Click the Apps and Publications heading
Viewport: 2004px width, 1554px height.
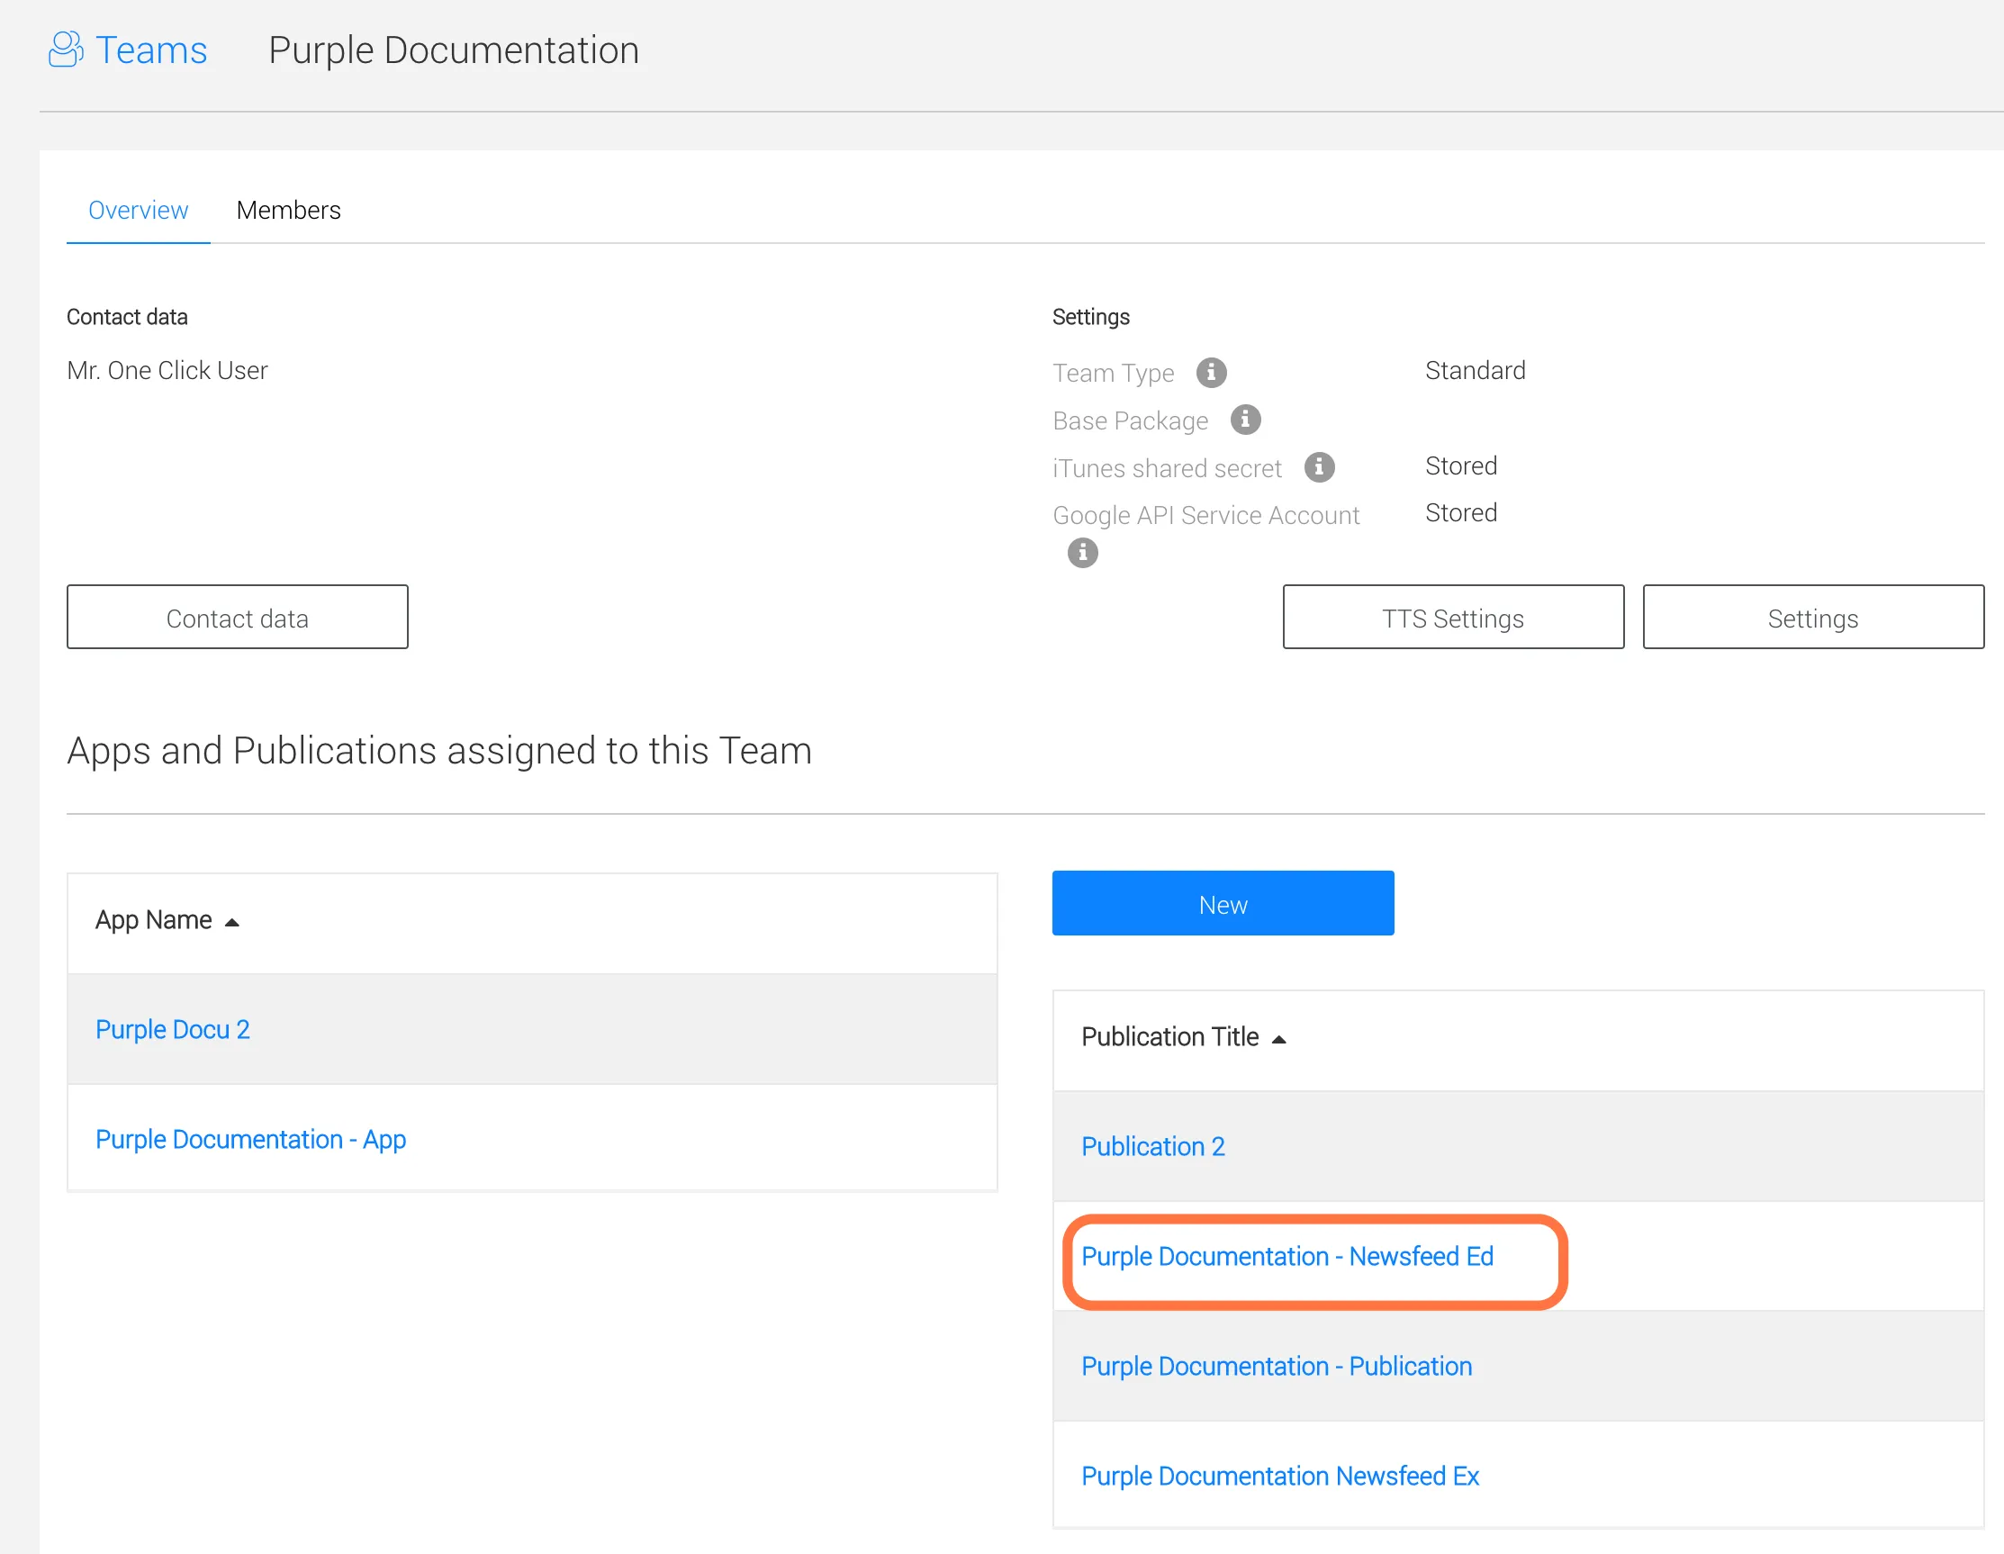tap(439, 751)
